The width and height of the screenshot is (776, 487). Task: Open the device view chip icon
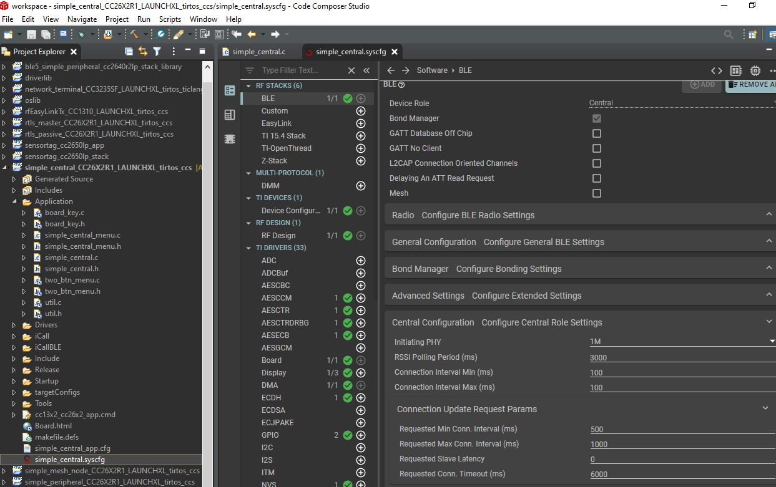755,70
